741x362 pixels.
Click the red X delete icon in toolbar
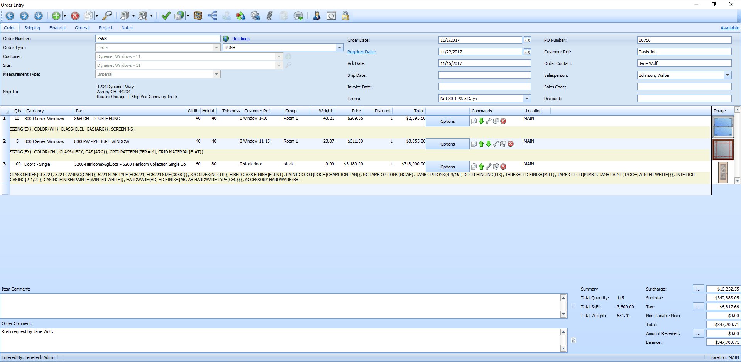point(75,16)
